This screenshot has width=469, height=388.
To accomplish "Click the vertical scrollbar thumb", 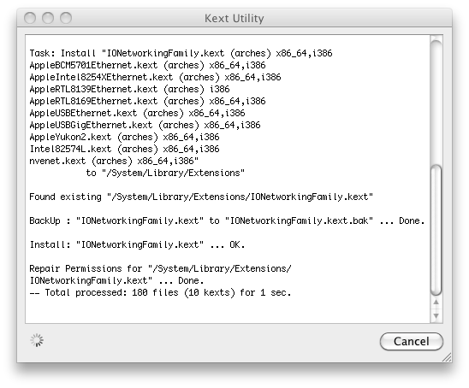I will point(436,230).
